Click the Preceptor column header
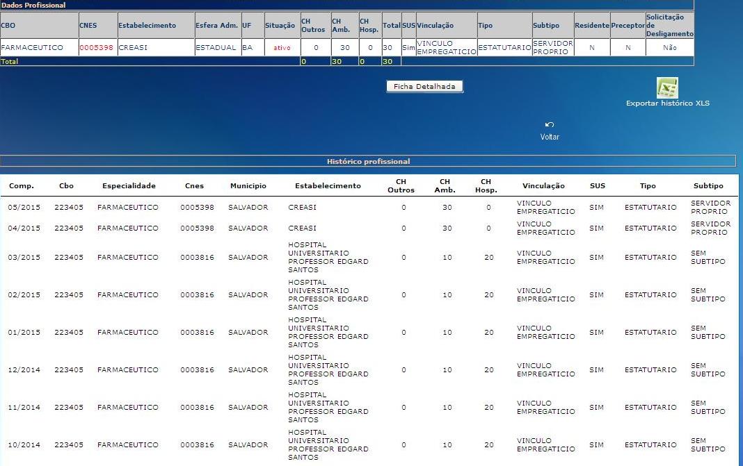743x466 pixels. point(628,26)
